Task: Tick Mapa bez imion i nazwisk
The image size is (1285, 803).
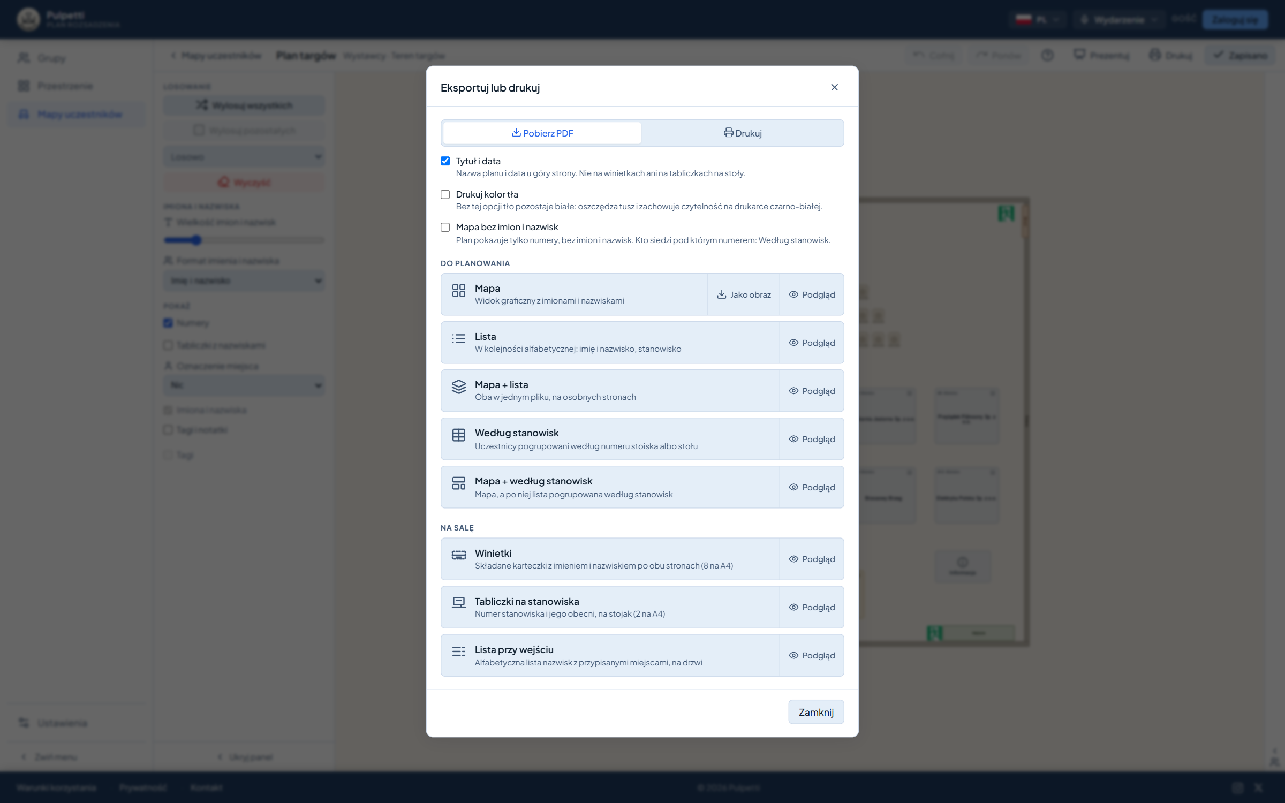Action: click(x=445, y=228)
